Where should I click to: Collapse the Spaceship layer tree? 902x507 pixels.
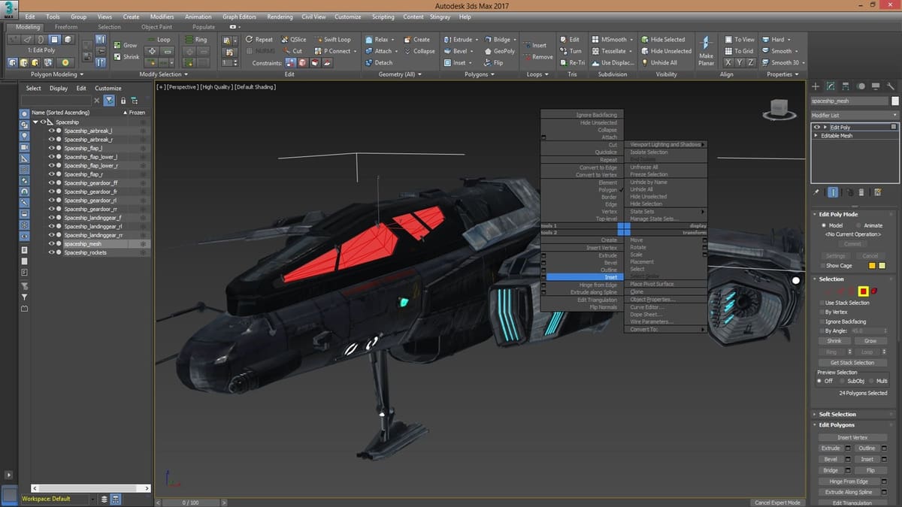(35, 122)
